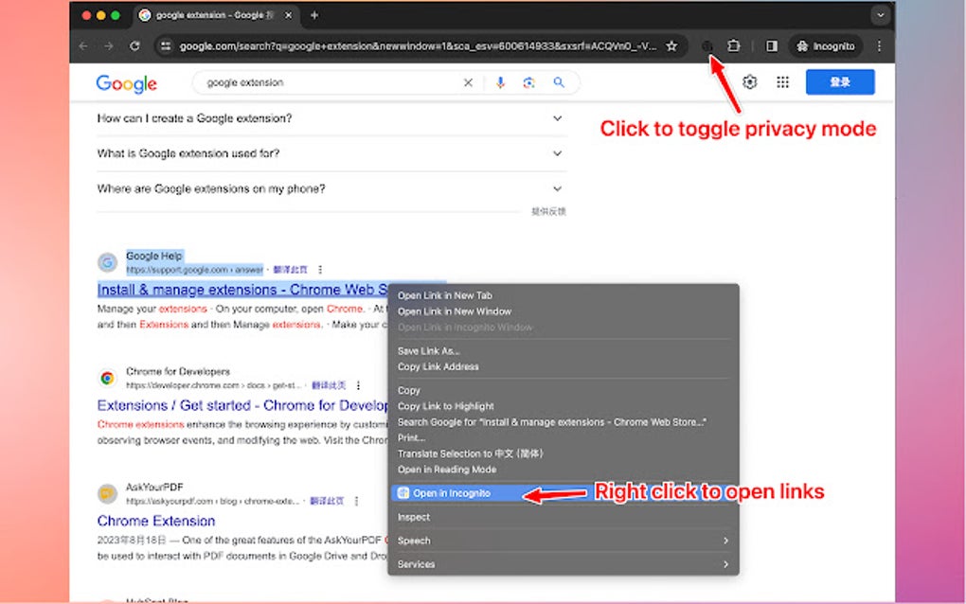Click the browser back arrow
This screenshot has width=966, height=604.
[83, 46]
